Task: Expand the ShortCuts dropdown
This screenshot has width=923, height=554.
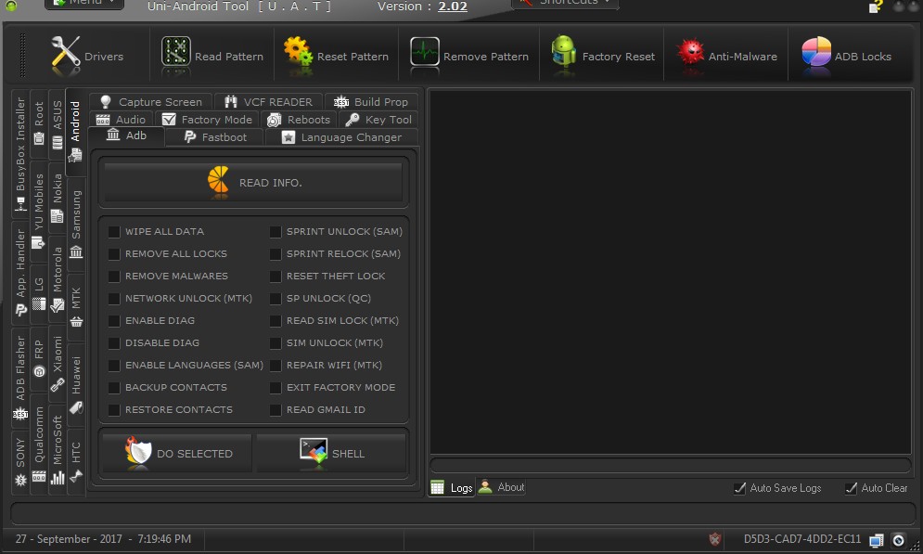Action: pyautogui.click(x=566, y=3)
